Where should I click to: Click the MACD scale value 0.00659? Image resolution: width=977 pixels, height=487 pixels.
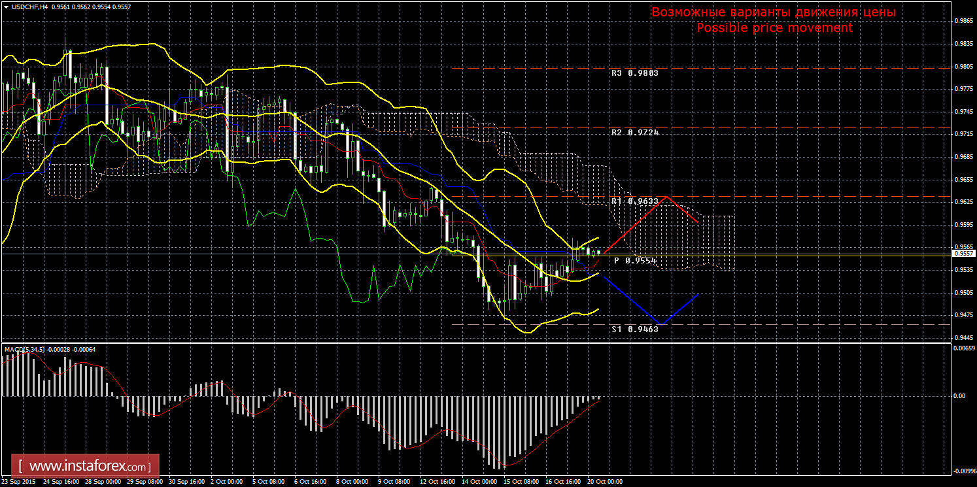click(963, 348)
